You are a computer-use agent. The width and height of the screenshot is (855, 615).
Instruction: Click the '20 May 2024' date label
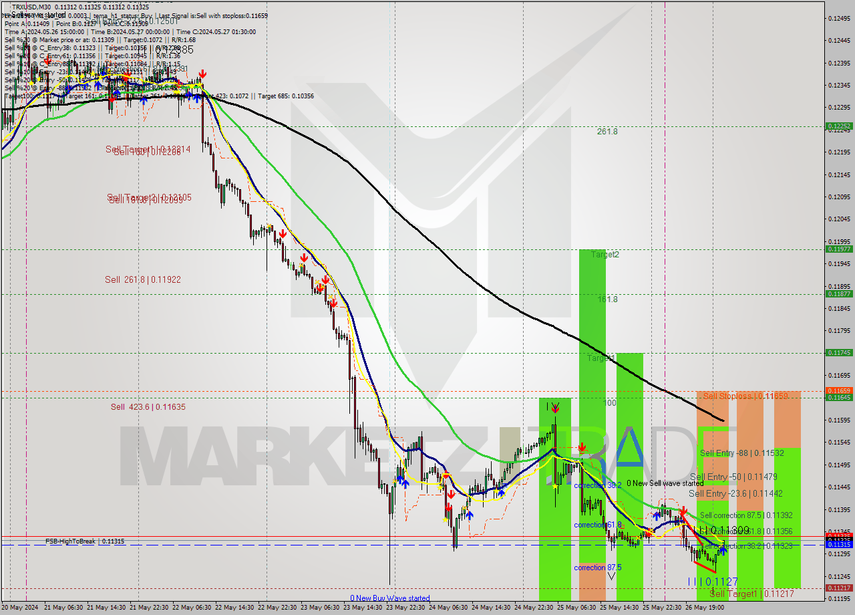[x=21, y=608]
